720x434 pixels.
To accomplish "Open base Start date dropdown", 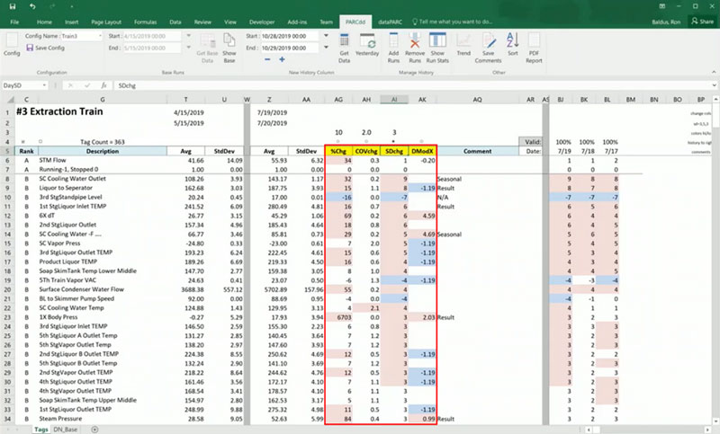I will tap(188, 36).
